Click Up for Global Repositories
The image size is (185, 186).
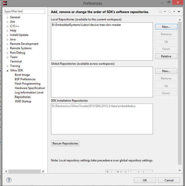tap(166, 86)
